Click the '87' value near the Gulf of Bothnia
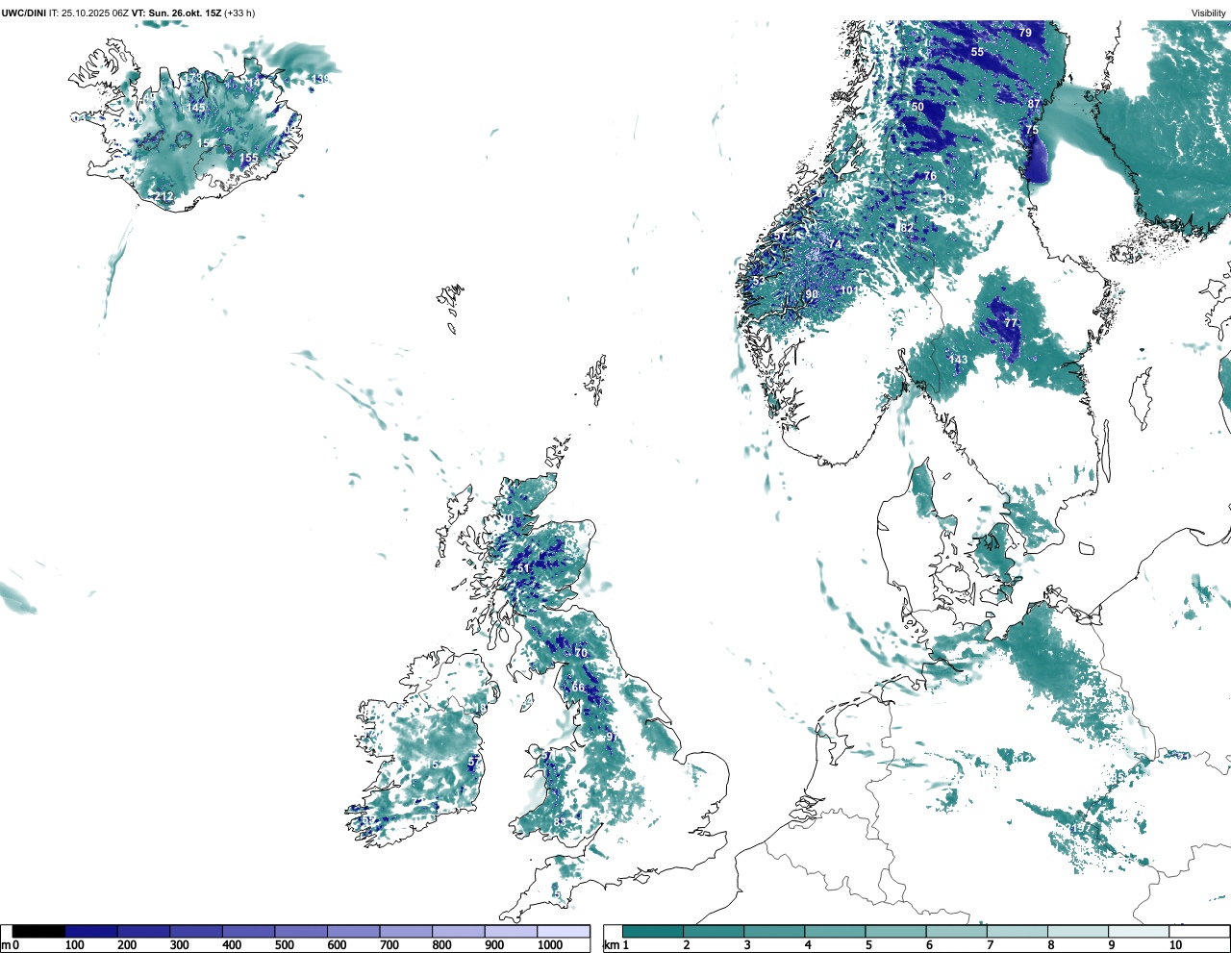Image resolution: width=1231 pixels, height=953 pixels. coord(1034,104)
